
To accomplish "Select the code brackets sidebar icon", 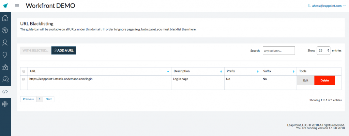I will [5, 91].
